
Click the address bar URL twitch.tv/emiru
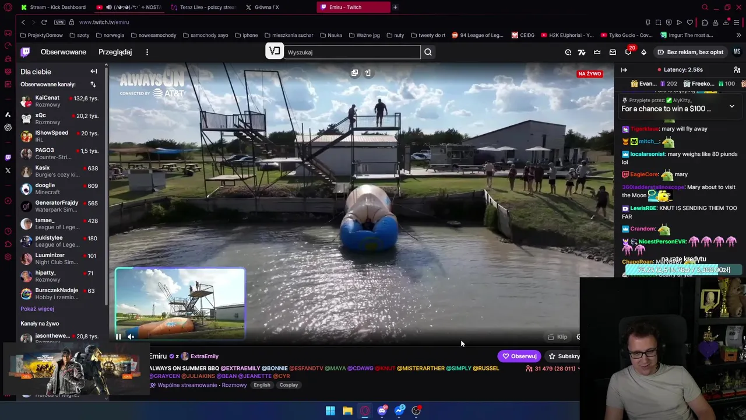click(104, 22)
